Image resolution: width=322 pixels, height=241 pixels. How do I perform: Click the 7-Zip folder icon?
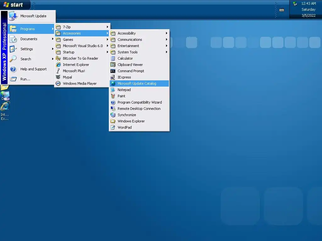coord(58,27)
